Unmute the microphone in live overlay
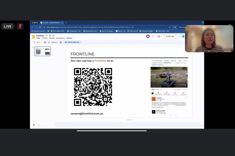The image size is (235, 156). pyautogui.click(x=20, y=26)
